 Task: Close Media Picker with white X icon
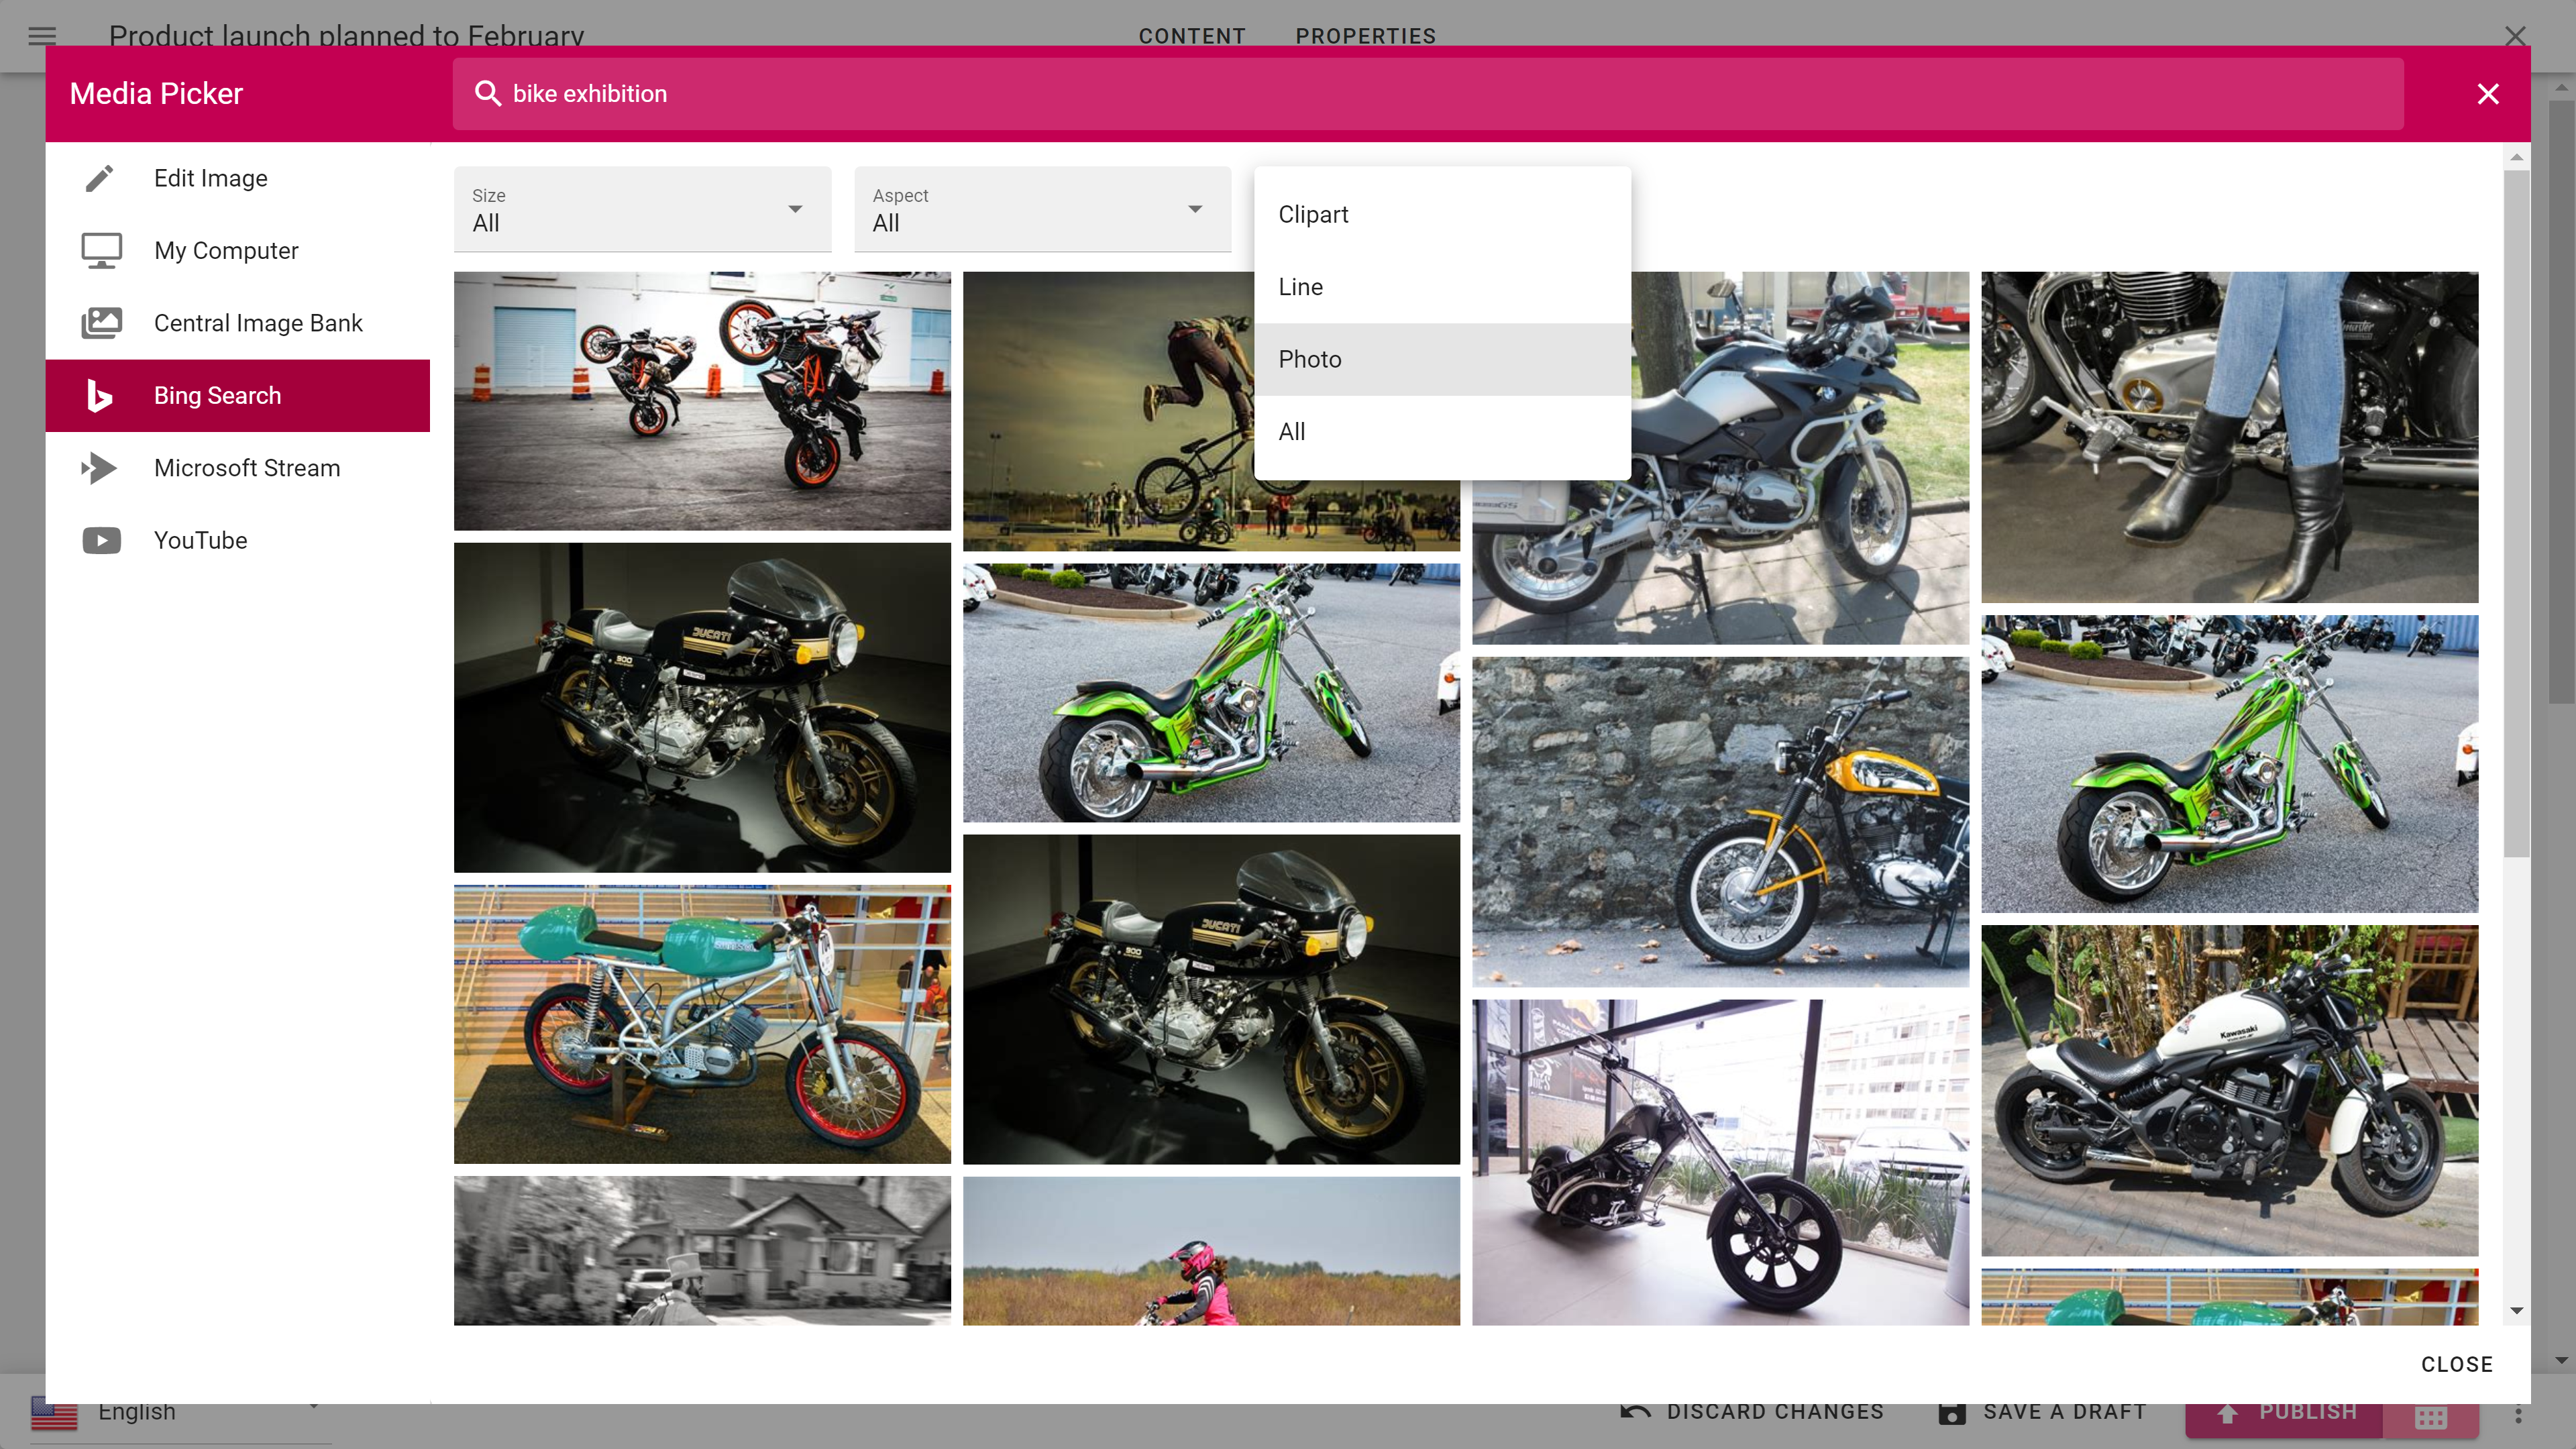pyautogui.click(x=2487, y=93)
